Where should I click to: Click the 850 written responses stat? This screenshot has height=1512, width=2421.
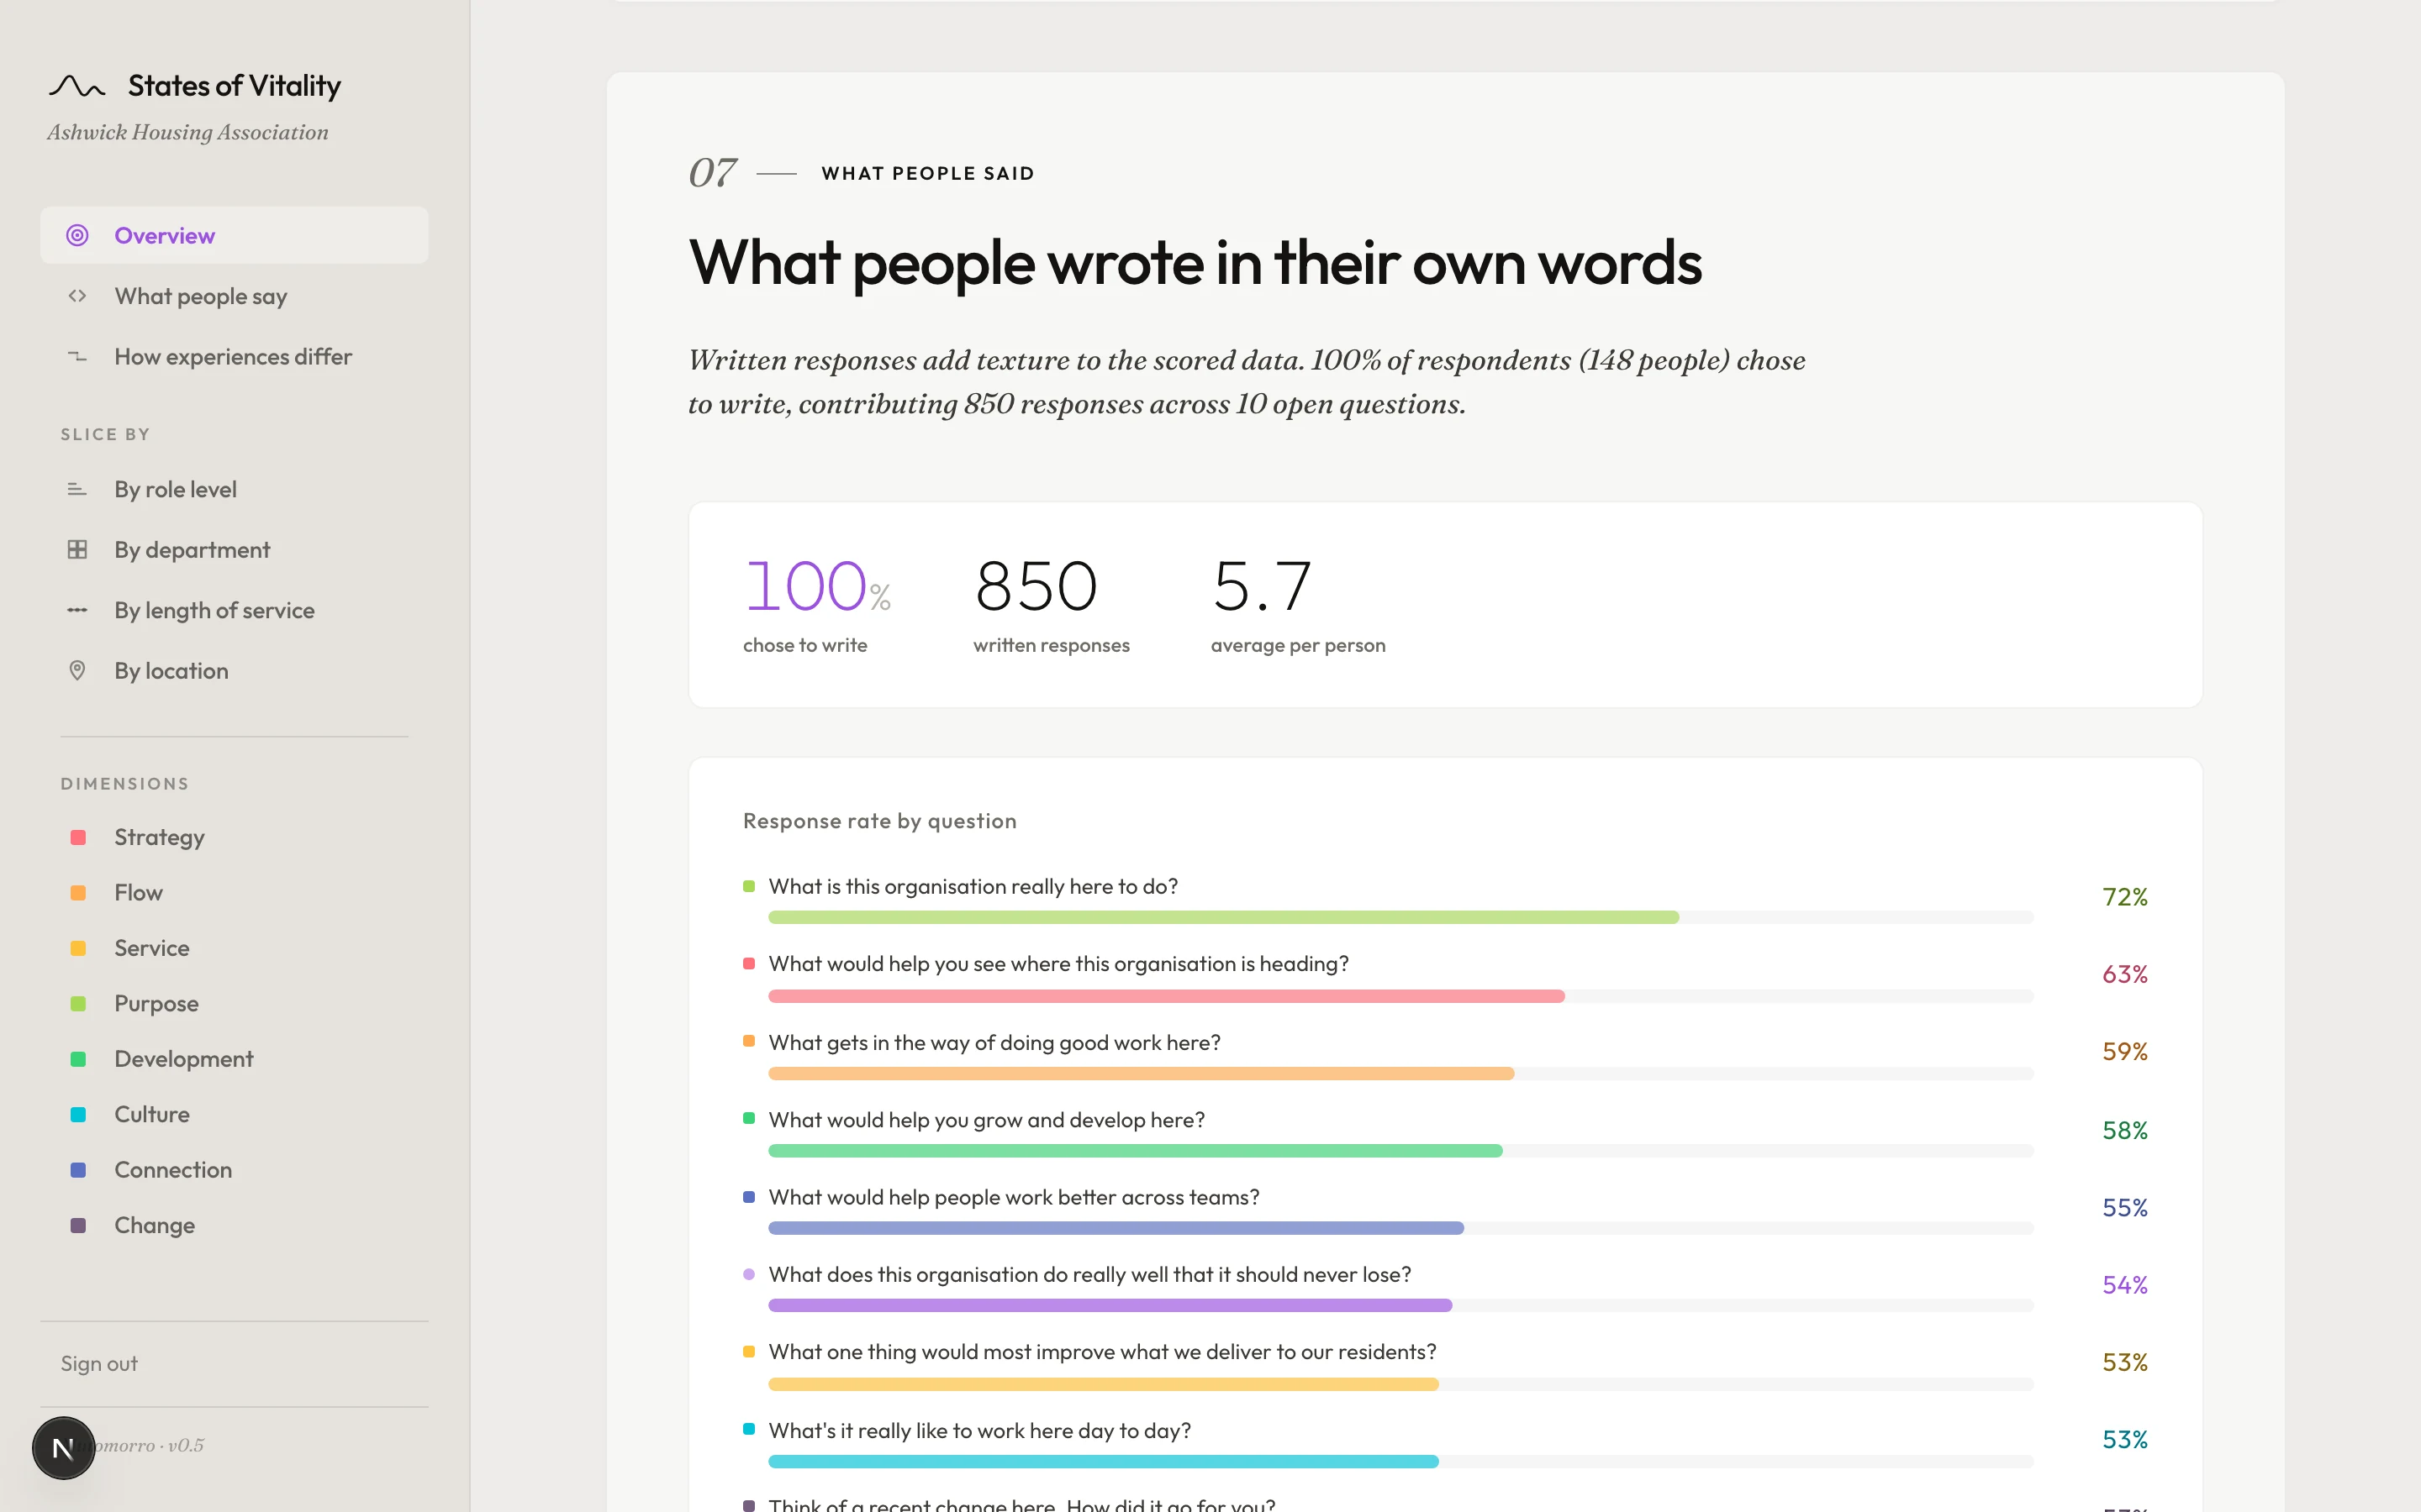(x=1052, y=605)
